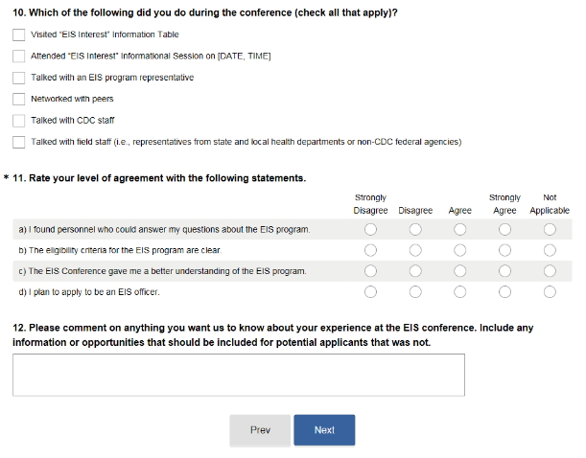This screenshot has width=586, height=458.
Task: Select the 'Networked with peers' checkbox
Action: tap(19, 99)
